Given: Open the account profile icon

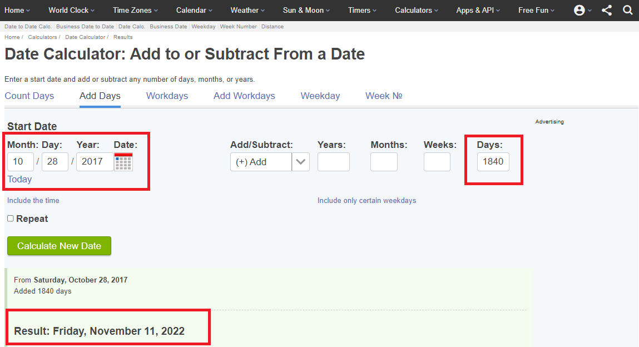Looking at the screenshot, I should (x=579, y=10).
